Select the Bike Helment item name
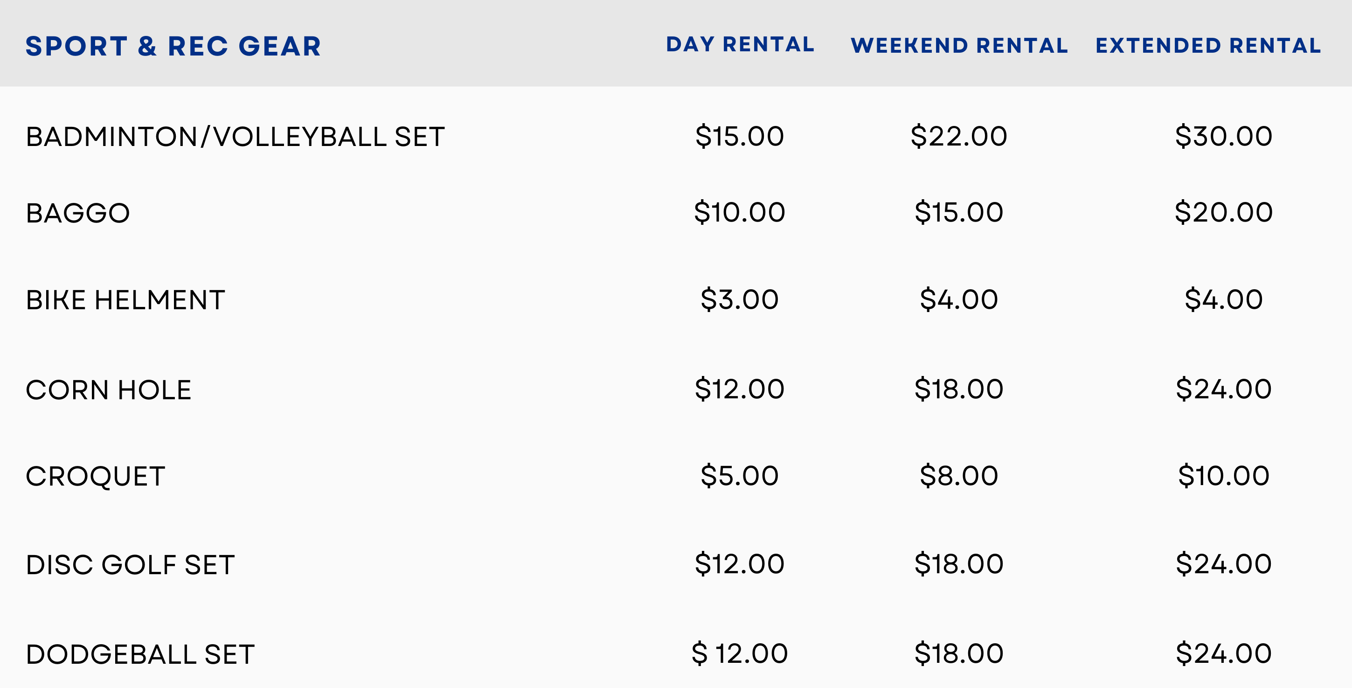The height and width of the screenshot is (688, 1352). [x=125, y=300]
